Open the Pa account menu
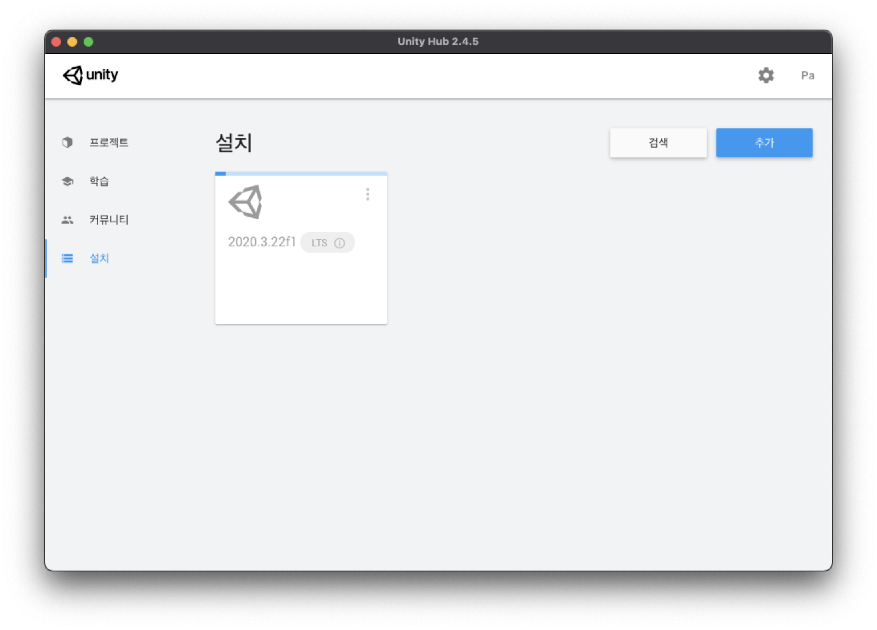 coord(807,75)
